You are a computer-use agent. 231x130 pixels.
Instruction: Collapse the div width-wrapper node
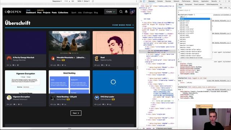point(143,39)
